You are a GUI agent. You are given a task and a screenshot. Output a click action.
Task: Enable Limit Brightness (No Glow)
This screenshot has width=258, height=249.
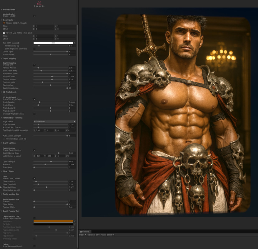click(x=34, y=49)
